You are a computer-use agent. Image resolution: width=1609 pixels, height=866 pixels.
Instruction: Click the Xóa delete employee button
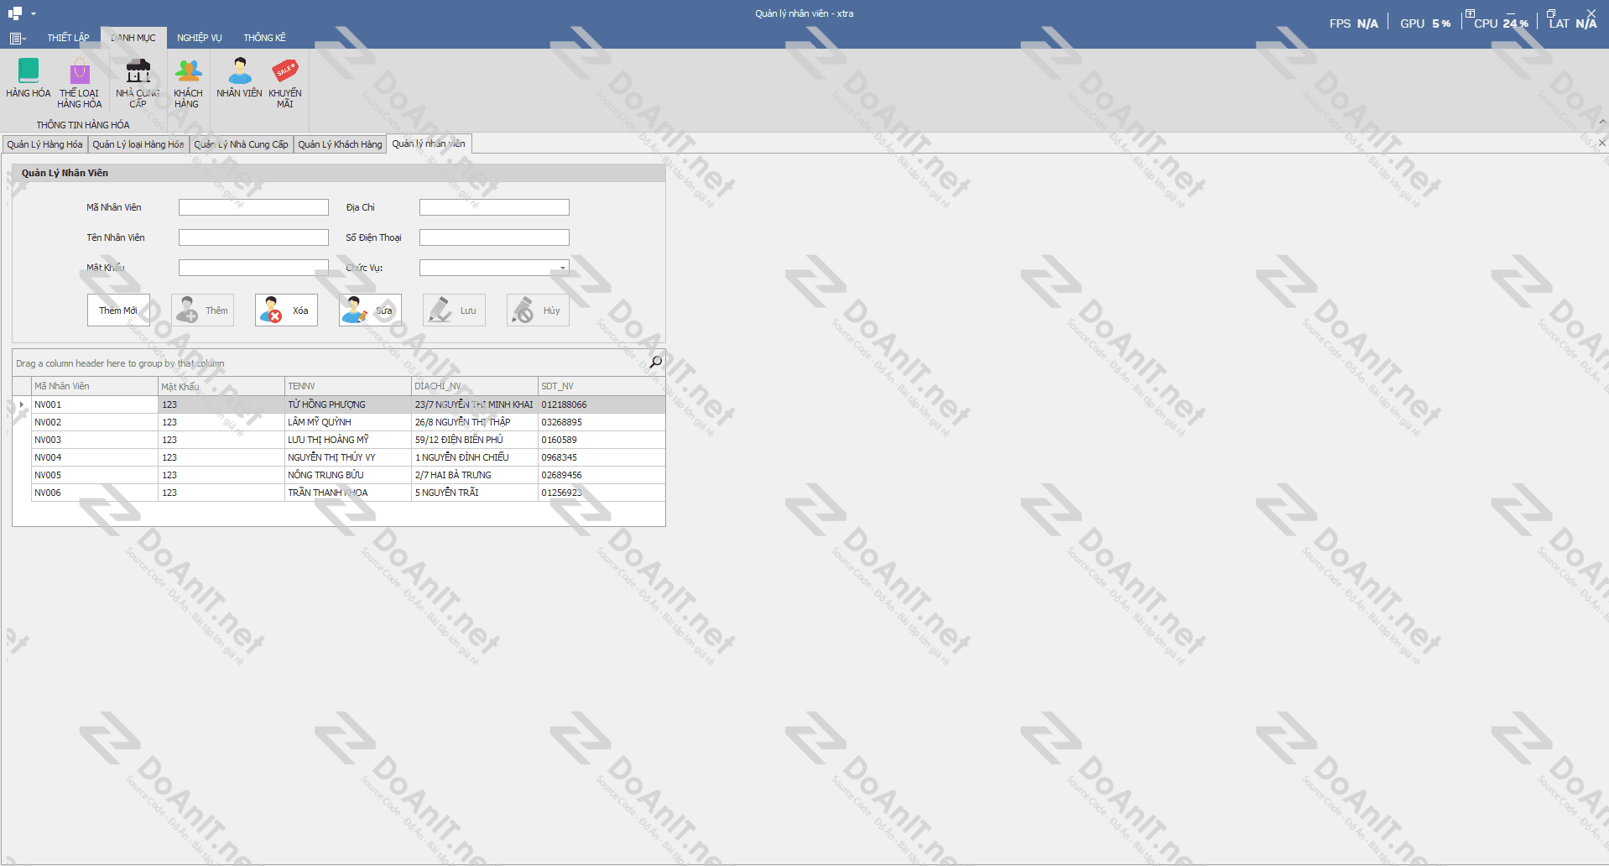tap(286, 310)
